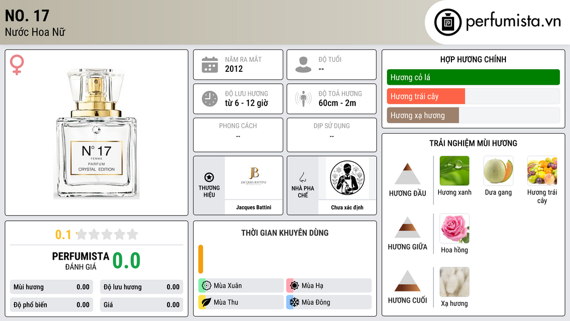Click the Độ phổ biến 0.00 score row
Viewport: 570px width, 321px height.
[x=51, y=305]
